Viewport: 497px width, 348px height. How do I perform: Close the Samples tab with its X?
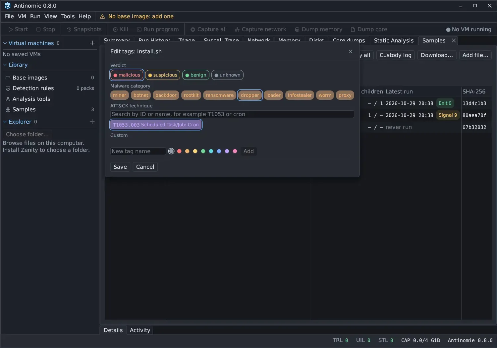tap(454, 40)
